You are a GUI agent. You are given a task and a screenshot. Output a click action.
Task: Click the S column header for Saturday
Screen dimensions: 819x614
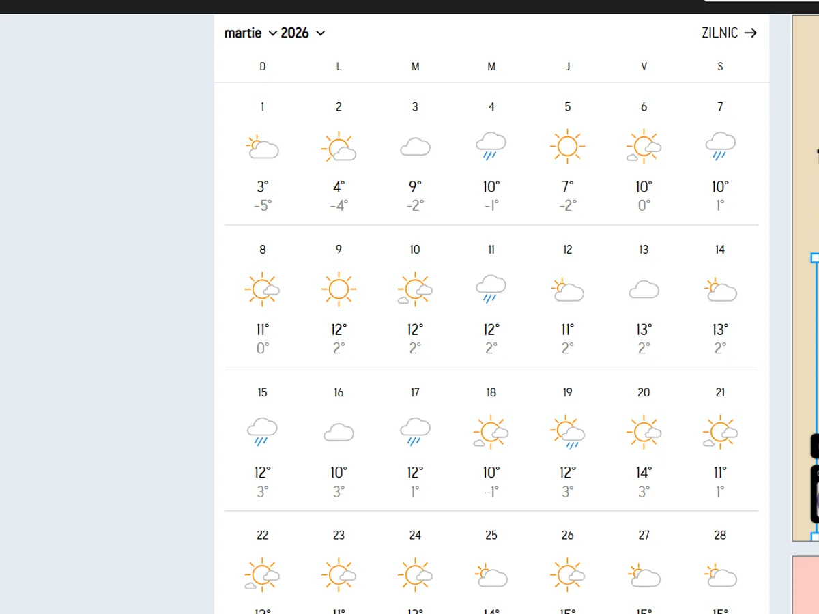pyautogui.click(x=720, y=66)
